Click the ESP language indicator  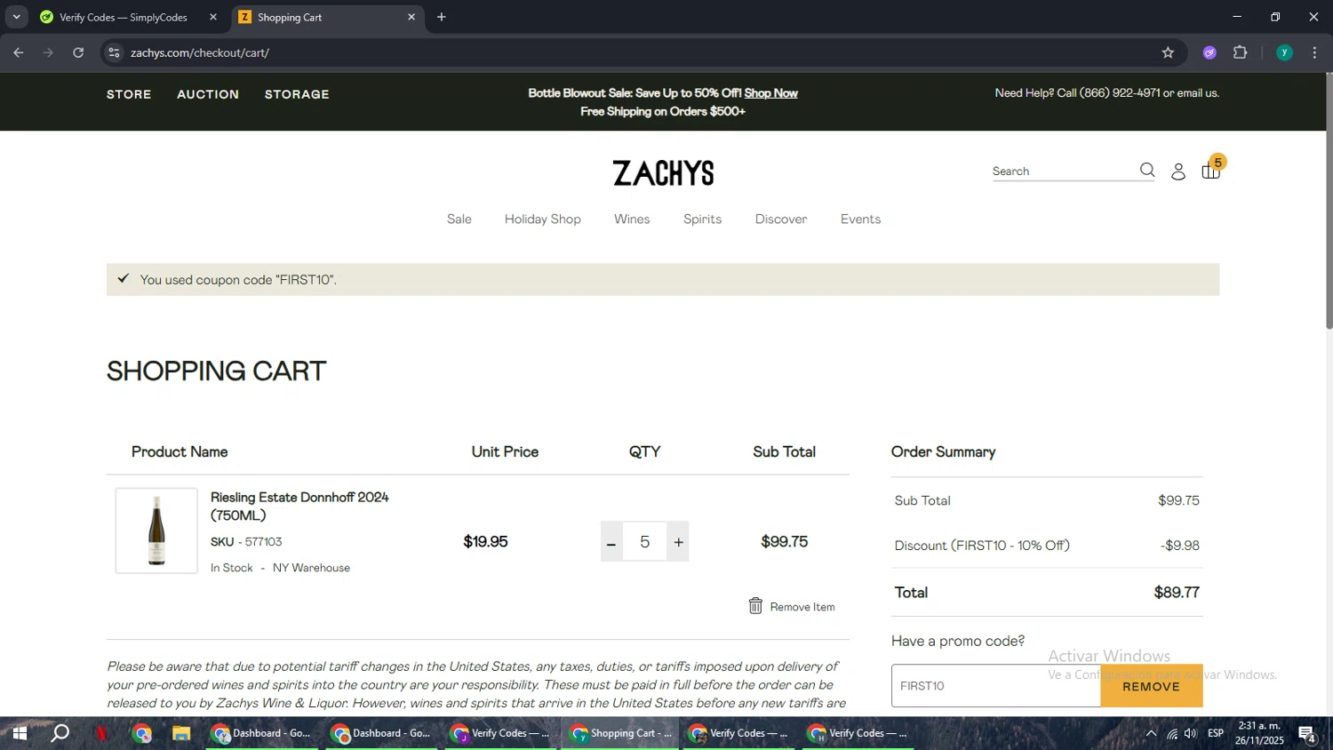pyautogui.click(x=1216, y=734)
